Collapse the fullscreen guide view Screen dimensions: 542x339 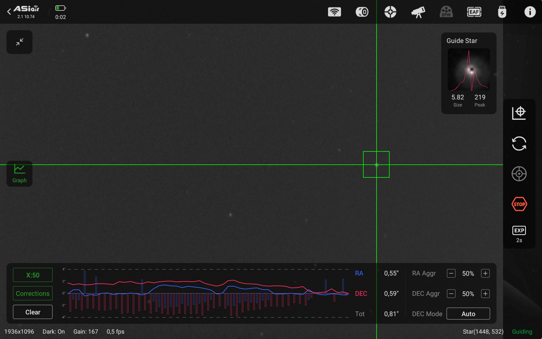[19, 42]
